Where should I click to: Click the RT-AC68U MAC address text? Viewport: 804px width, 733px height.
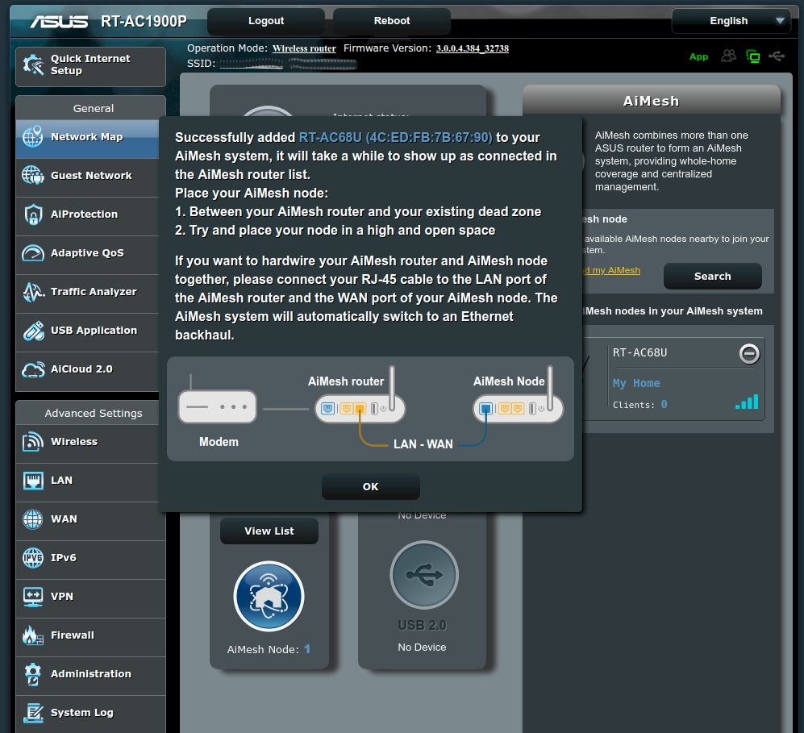tap(395, 137)
